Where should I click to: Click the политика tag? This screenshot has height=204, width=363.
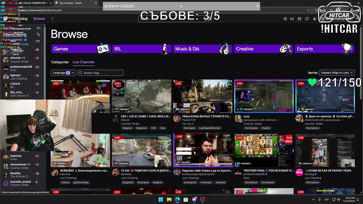(x=206, y=182)
